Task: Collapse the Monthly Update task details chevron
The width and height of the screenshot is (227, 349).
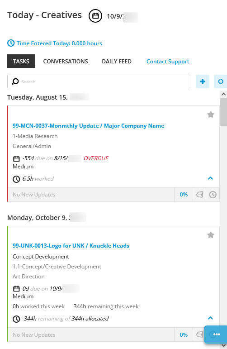Action: pyautogui.click(x=210, y=178)
